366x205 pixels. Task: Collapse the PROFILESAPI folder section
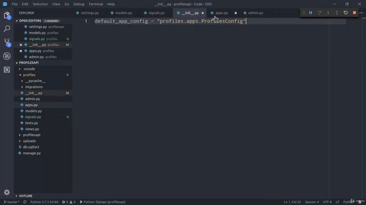(x=29, y=63)
